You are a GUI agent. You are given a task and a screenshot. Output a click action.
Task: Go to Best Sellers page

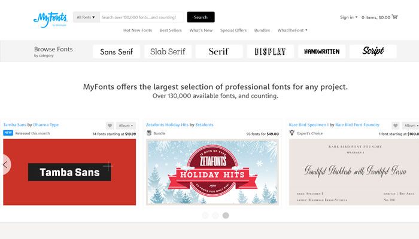click(x=171, y=30)
